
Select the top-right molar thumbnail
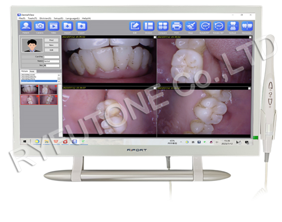coord(48,90)
